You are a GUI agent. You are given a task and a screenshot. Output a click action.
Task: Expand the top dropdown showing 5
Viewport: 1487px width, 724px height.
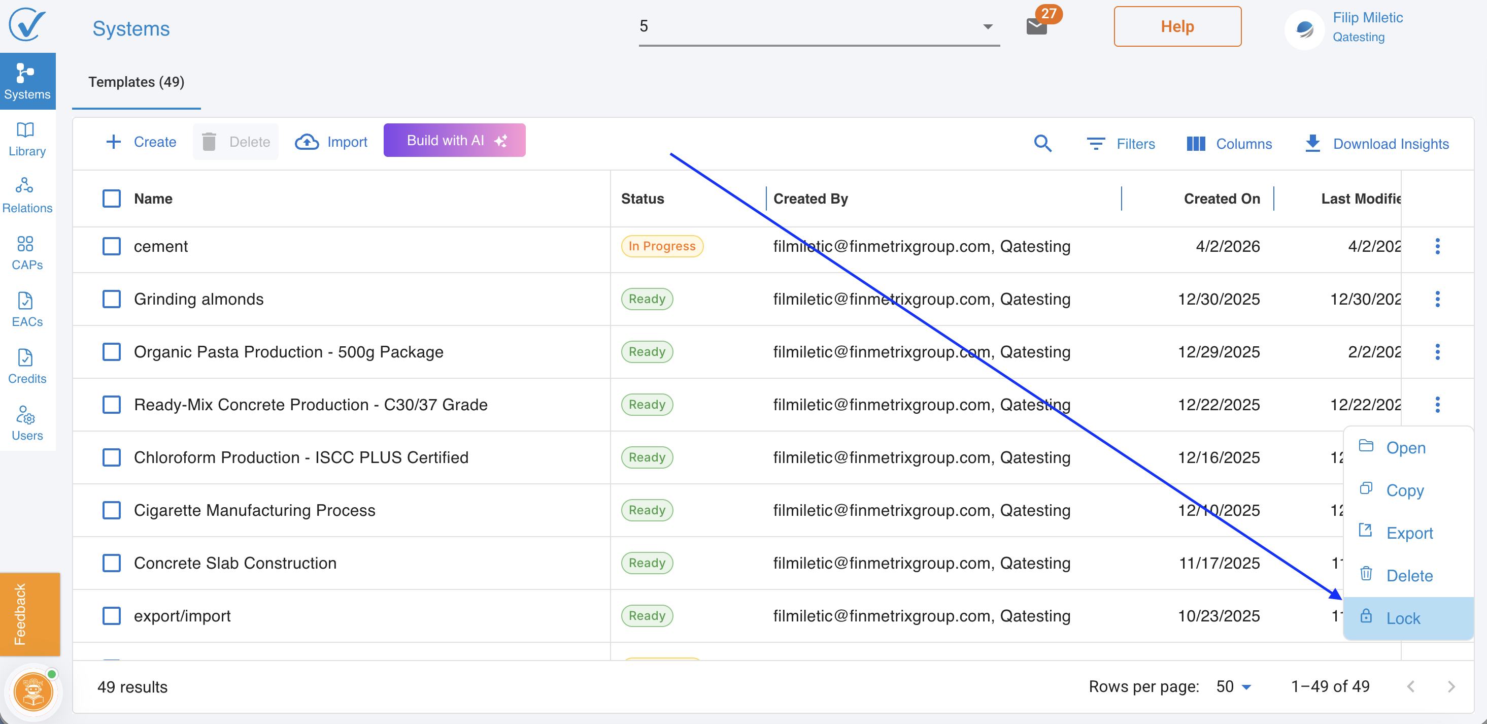tap(988, 26)
